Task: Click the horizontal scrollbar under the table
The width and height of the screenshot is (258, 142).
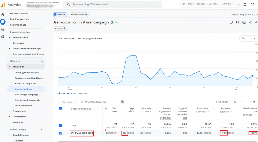Action: tap(158, 141)
